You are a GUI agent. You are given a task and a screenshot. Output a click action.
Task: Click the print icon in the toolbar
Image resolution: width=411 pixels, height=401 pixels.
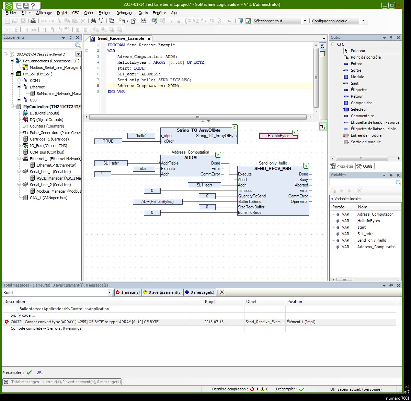point(33,21)
